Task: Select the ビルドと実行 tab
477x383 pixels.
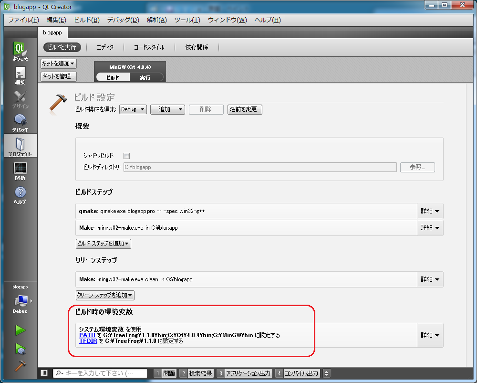Action: click(x=62, y=47)
